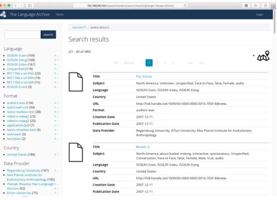Viewport: 277px width, 200px height.
Task: Click the Safari forward arrow
Action: point(21,6)
